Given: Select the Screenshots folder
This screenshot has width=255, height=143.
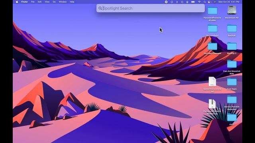Looking at the screenshot, I should tap(212, 29).
